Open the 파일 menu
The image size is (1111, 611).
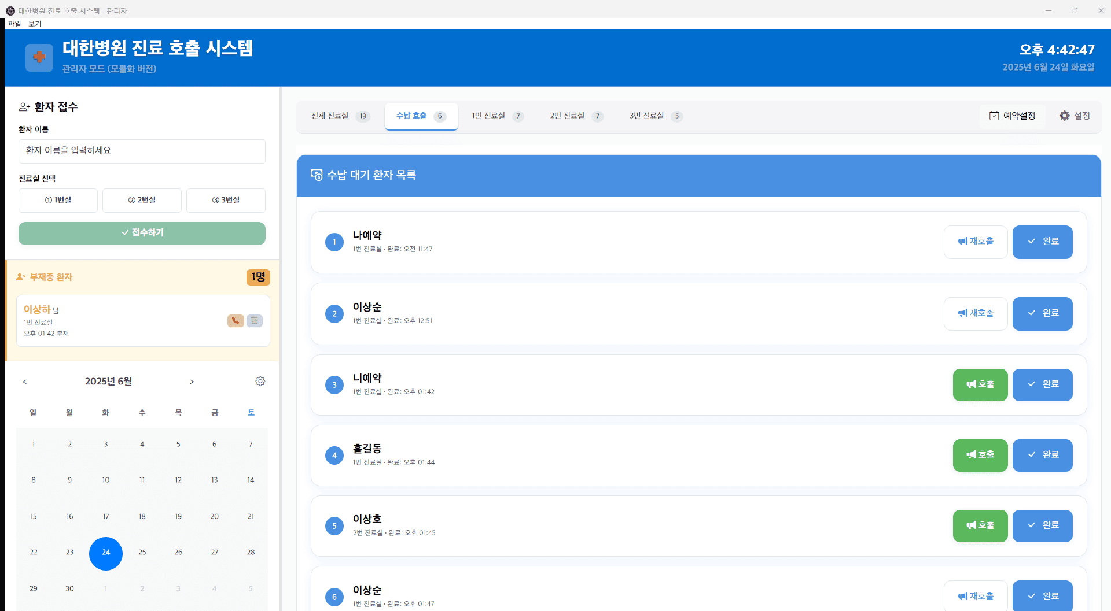coord(14,24)
